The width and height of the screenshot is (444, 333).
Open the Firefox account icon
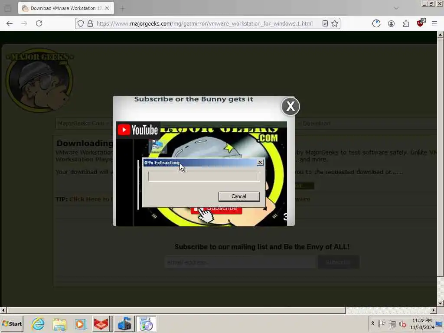392,23
